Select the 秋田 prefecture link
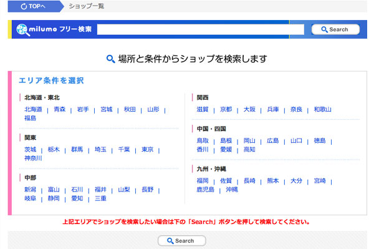Image resolution: width=374 pixels, height=249 pixels. click(130, 109)
